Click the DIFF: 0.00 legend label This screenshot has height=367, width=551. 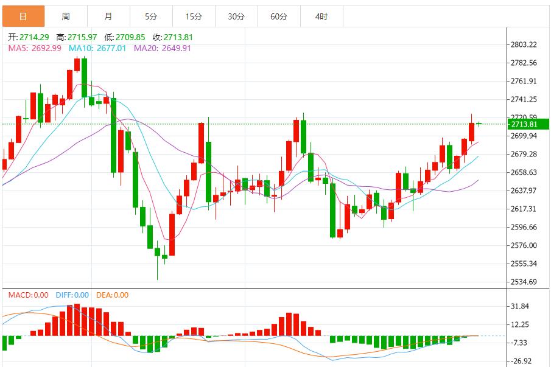pyautogui.click(x=72, y=295)
